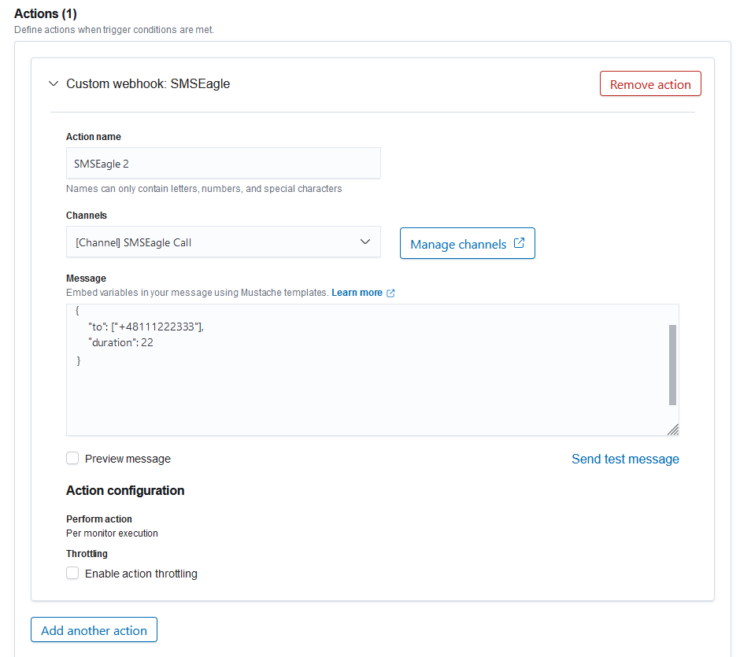Place cursor on the duration line in message
Viewport: 740px width, 657px height.
[120, 343]
